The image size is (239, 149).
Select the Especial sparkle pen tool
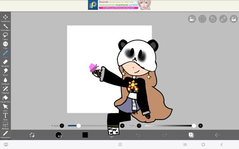point(5,90)
